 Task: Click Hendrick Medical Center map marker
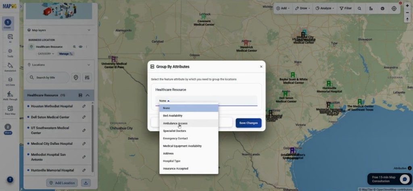(x=246, y=43)
